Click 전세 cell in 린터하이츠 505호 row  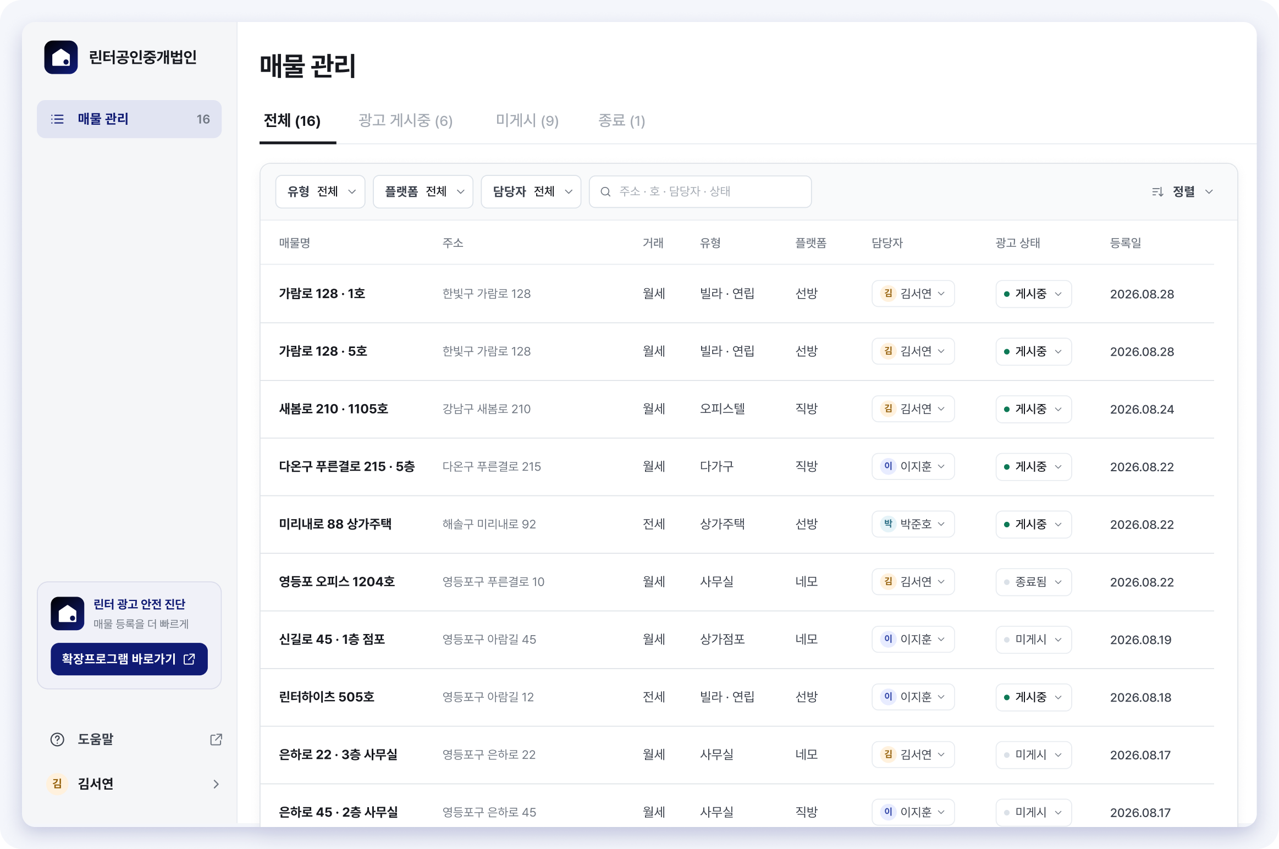(654, 697)
